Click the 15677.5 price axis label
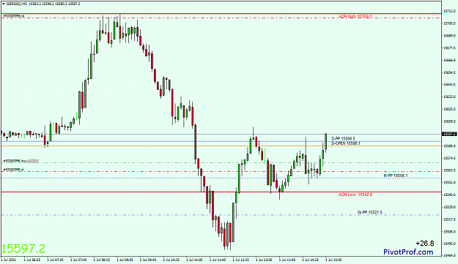This screenshot has width=458, height=264. pos(449,48)
